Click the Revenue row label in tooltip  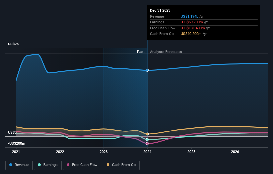pyautogui.click(x=157, y=16)
